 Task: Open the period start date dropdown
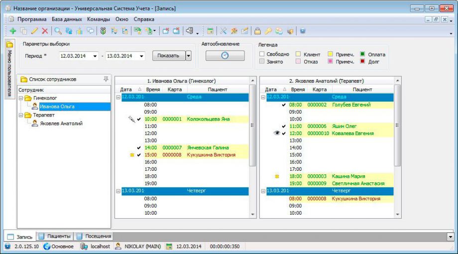[x=95, y=56]
